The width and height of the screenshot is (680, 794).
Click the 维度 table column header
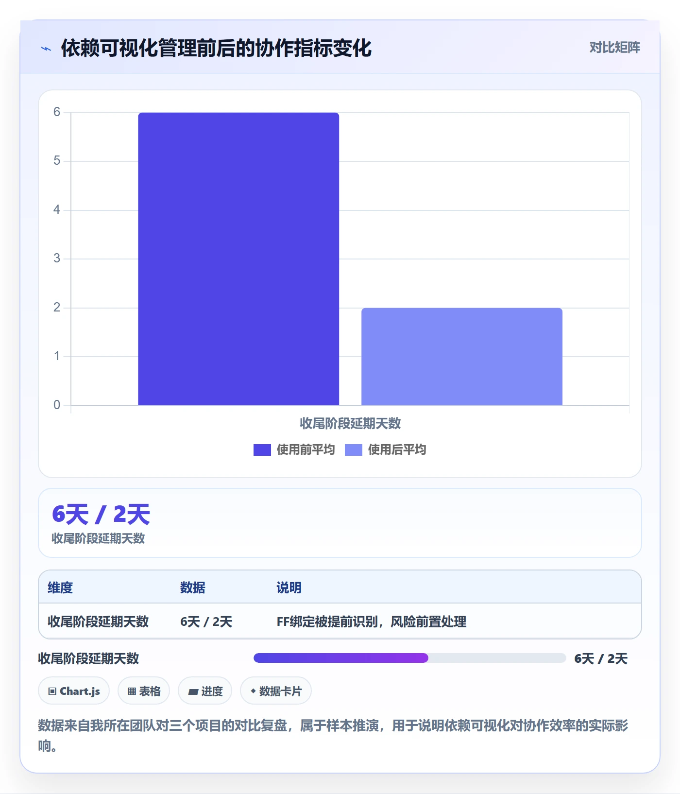[x=60, y=587]
